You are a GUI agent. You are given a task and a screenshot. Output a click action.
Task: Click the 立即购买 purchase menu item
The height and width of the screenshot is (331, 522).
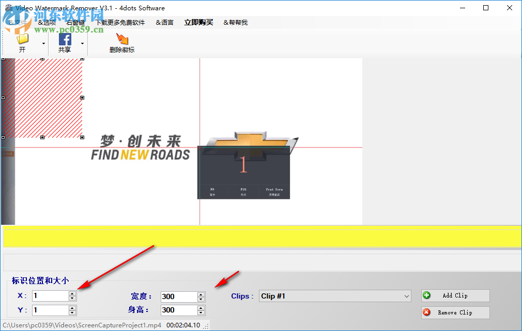pyautogui.click(x=198, y=22)
